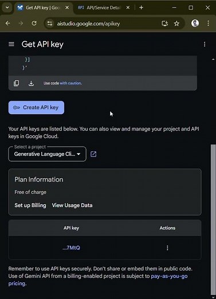This screenshot has height=299, width=216.
Task: Open the 'with caution' link
Action: [70, 83]
